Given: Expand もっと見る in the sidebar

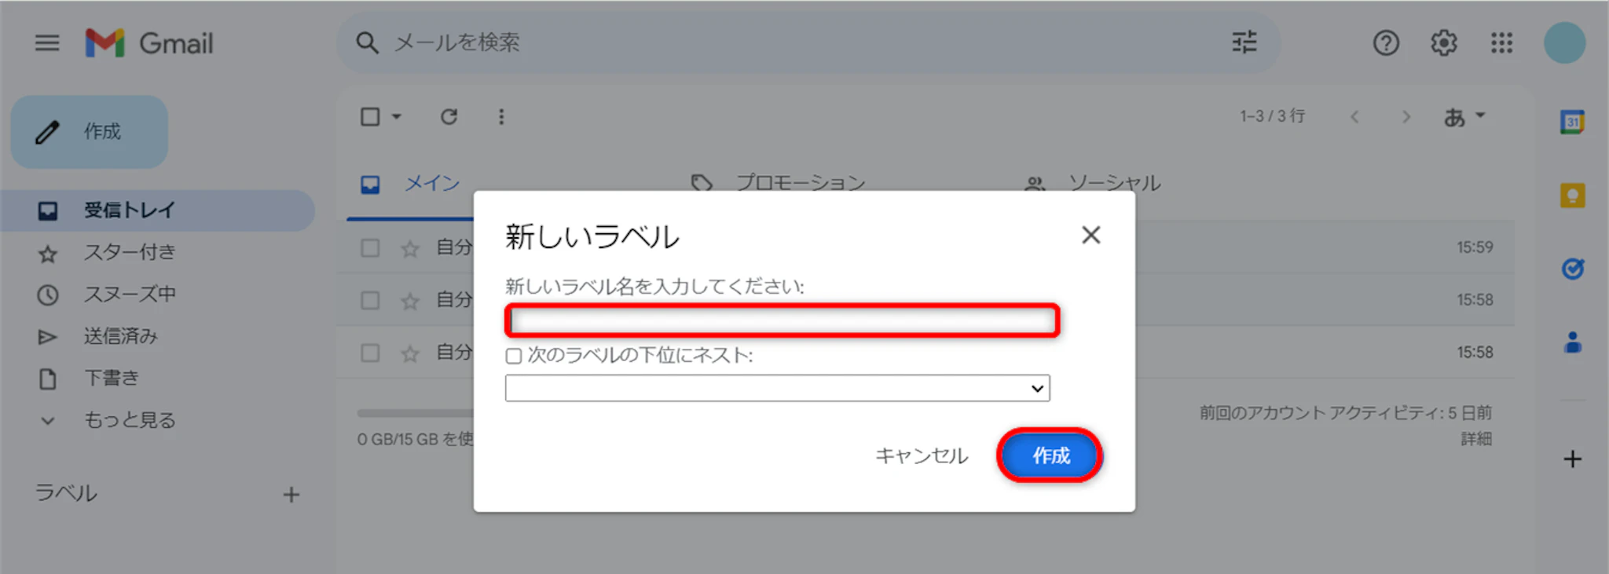Looking at the screenshot, I should coord(130,420).
